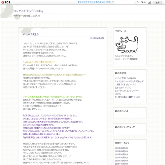165x165 pixels.
Task: Open the ウェブ全体 search scope dropdown
Action: 143,2
